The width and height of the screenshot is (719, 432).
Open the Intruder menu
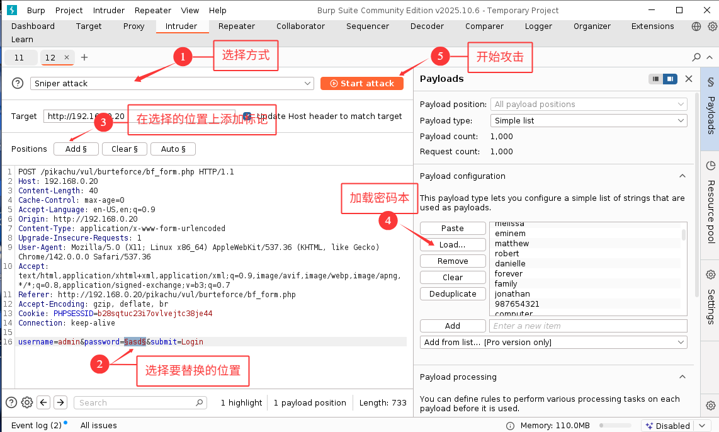tap(109, 10)
